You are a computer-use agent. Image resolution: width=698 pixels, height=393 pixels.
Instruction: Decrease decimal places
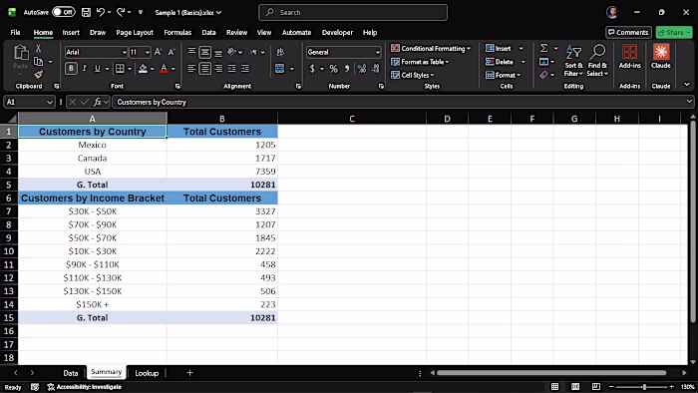[x=375, y=69]
